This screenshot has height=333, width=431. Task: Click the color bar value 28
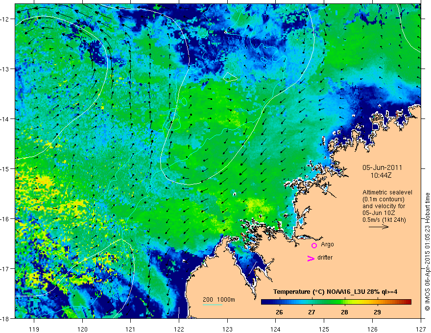tap(344, 312)
